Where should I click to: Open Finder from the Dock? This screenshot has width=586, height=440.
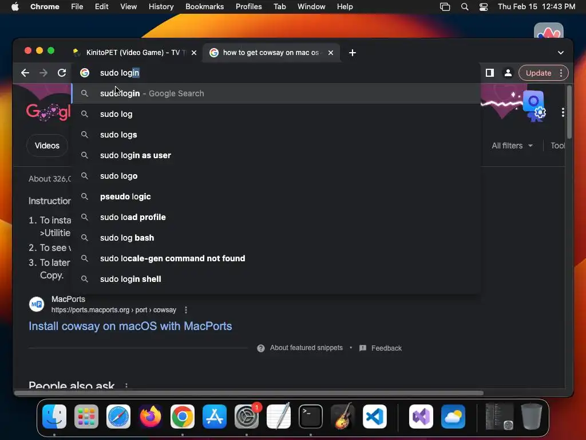click(54, 417)
